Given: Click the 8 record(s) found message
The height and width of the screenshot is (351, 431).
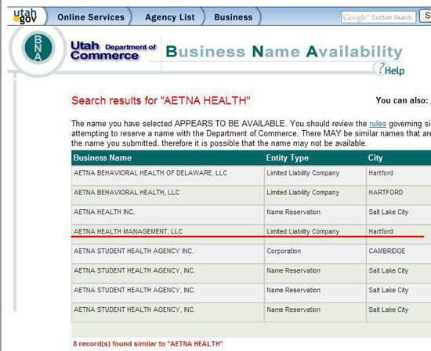Looking at the screenshot, I should [x=148, y=344].
